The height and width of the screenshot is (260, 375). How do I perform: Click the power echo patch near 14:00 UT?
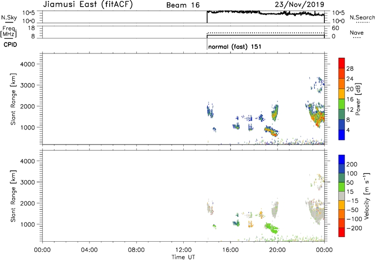pyautogui.click(x=210, y=110)
